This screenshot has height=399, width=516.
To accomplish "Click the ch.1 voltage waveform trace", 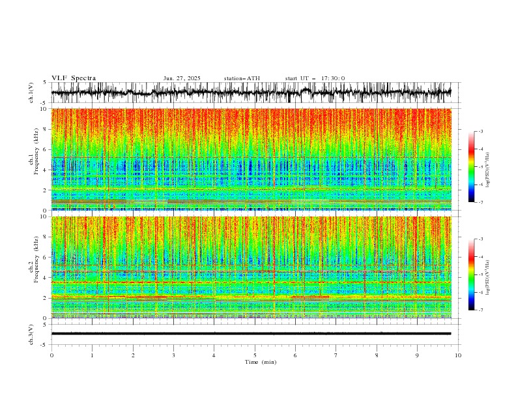I will (251, 93).
